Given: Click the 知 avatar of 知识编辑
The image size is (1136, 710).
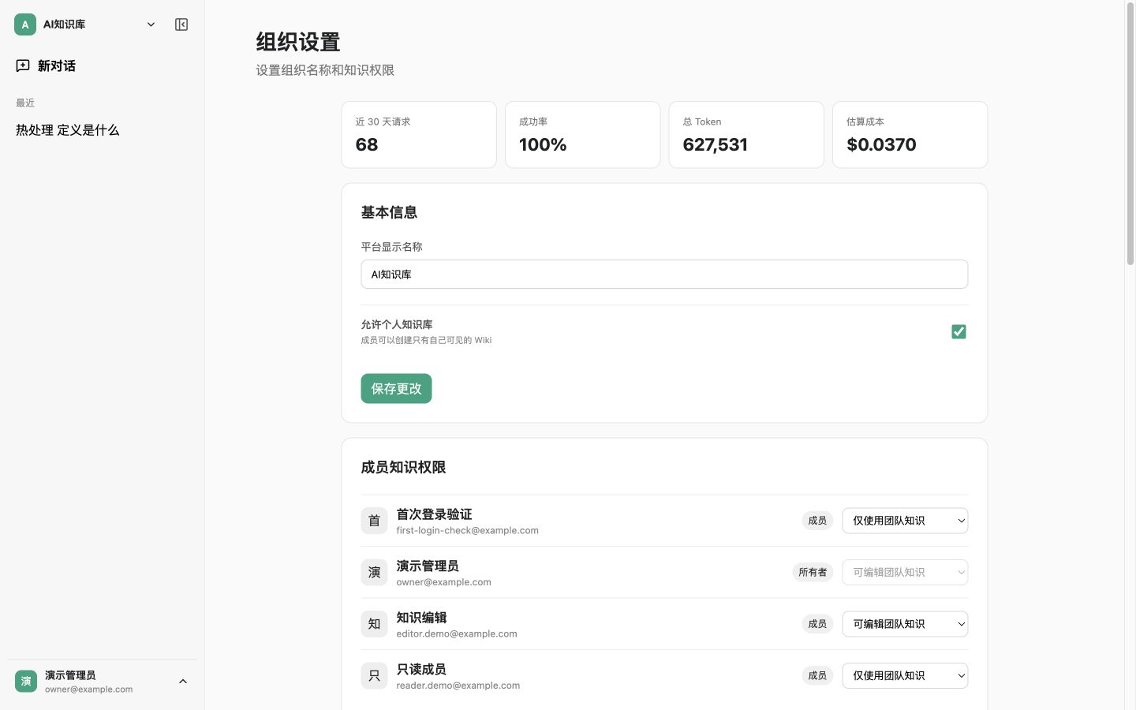Looking at the screenshot, I should pyautogui.click(x=374, y=624).
